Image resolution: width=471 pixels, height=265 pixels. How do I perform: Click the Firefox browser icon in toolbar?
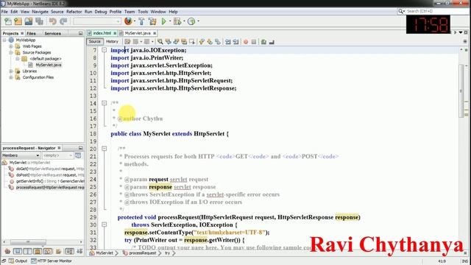pyautogui.click(x=128, y=21)
